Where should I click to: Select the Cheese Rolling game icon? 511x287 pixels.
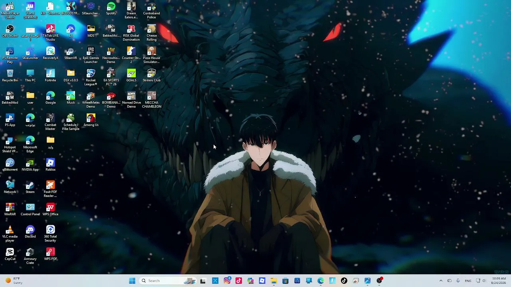tap(152, 33)
